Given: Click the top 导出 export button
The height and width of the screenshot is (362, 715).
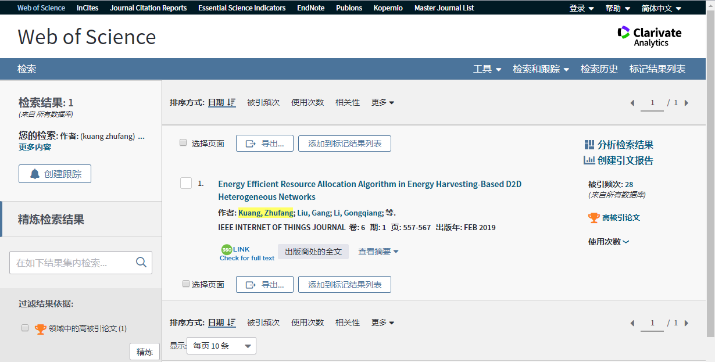Looking at the screenshot, I should coord(264,144).
